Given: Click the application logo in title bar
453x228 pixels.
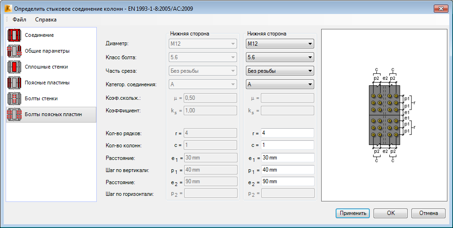Looking at the screenshot, I should [7, 8].
